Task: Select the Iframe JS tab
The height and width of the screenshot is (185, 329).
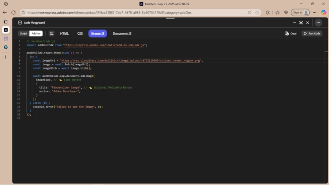Action: (x=98, y=33)
